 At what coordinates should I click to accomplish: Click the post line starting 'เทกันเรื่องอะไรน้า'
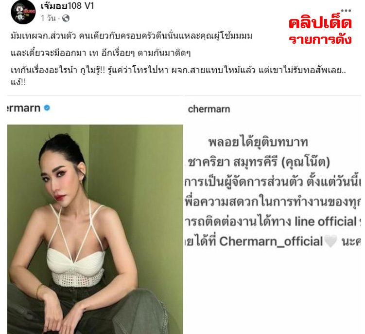coord(178,70)
